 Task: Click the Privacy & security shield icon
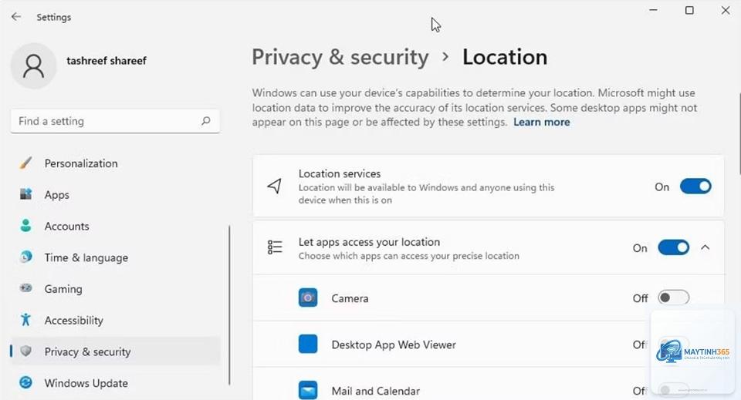click(26, 351)
